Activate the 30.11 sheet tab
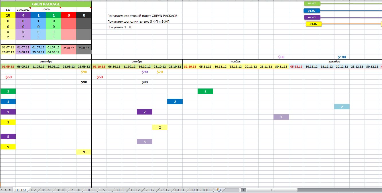 [120, 190]
